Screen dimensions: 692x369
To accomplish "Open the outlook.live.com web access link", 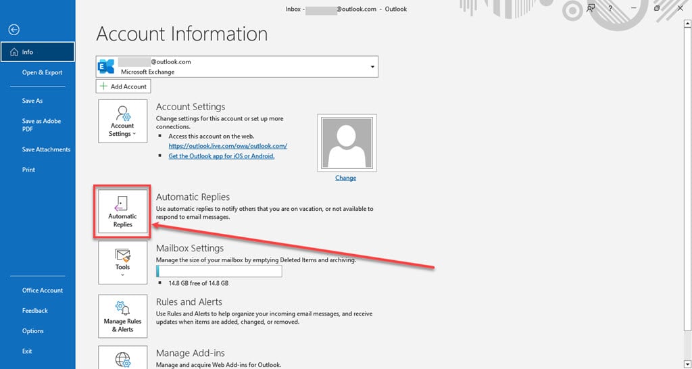I will [228, 146].
